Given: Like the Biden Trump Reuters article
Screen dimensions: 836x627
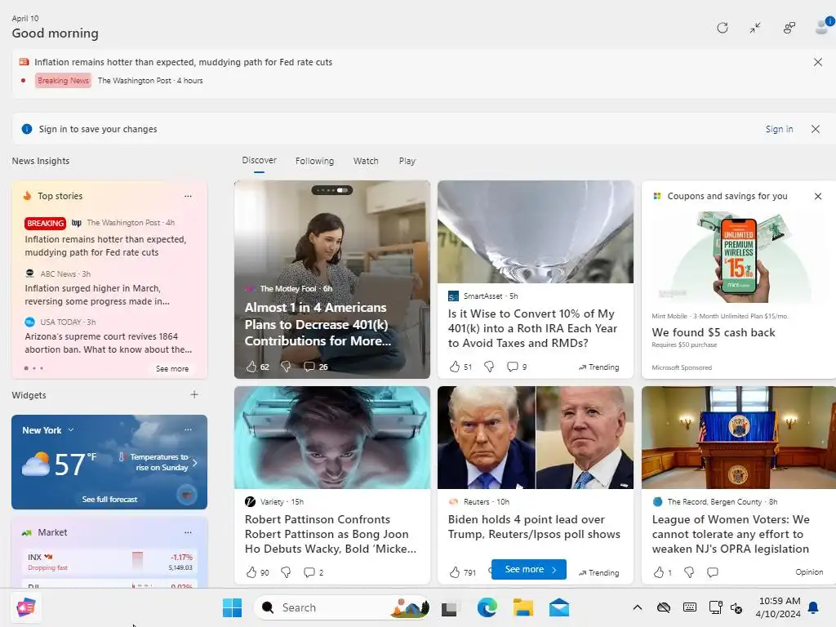Looking at the screenshot, I should point(454,572).
